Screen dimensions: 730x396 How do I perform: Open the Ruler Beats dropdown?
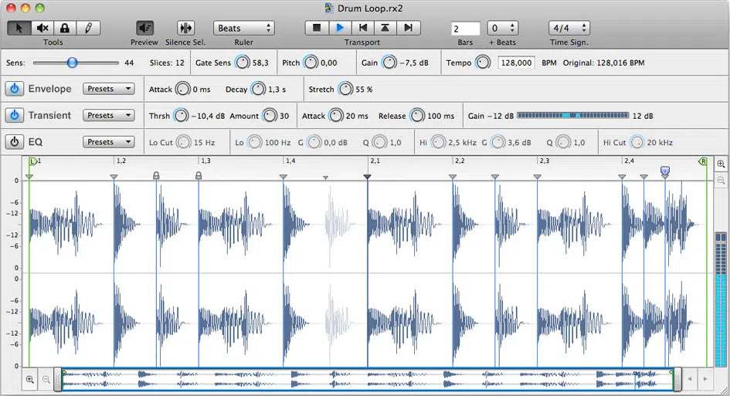pyautogui.click(x=243, y=29)
